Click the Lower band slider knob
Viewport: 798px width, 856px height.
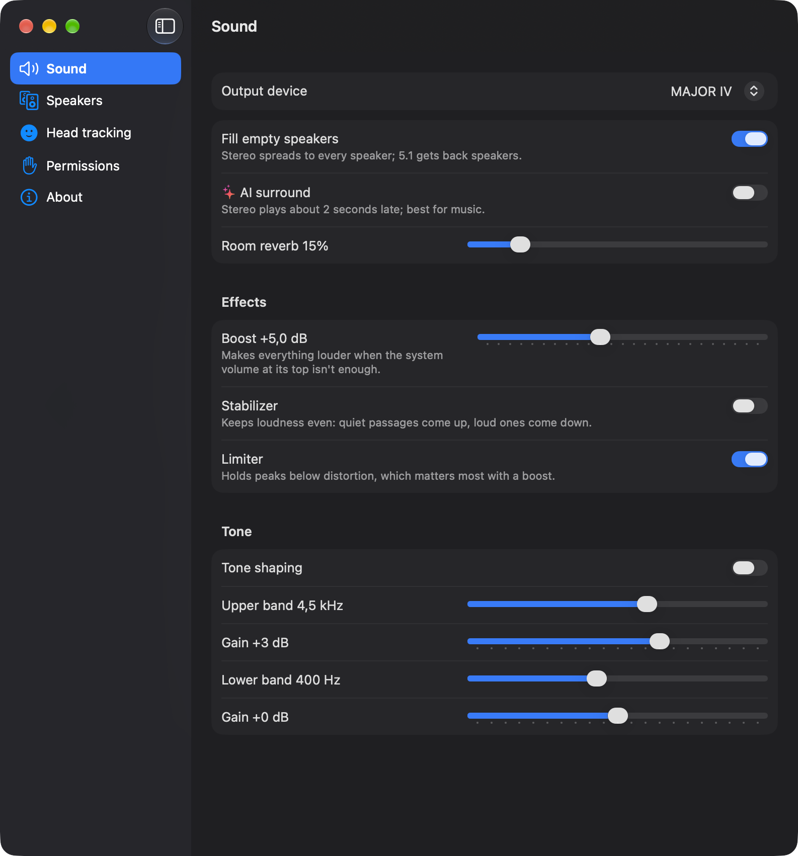(x=597, y=678)
